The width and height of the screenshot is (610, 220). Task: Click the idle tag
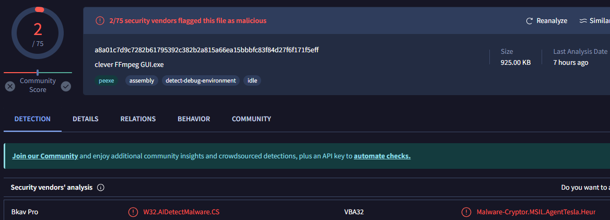tap(253, 80)
